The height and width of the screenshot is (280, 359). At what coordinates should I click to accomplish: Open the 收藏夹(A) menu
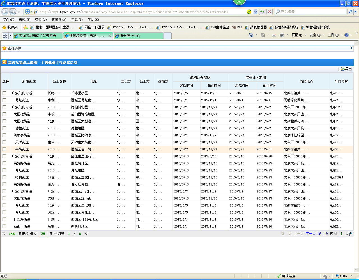click(x=59, y=20)
